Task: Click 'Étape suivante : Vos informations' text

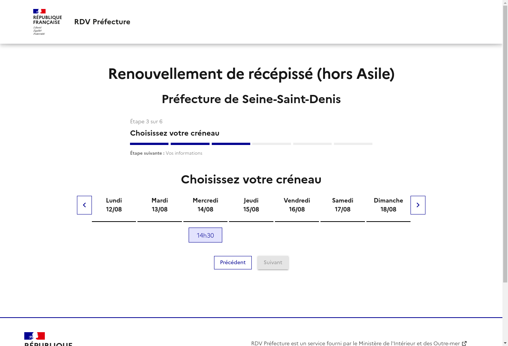Action: tap(166, 153)
